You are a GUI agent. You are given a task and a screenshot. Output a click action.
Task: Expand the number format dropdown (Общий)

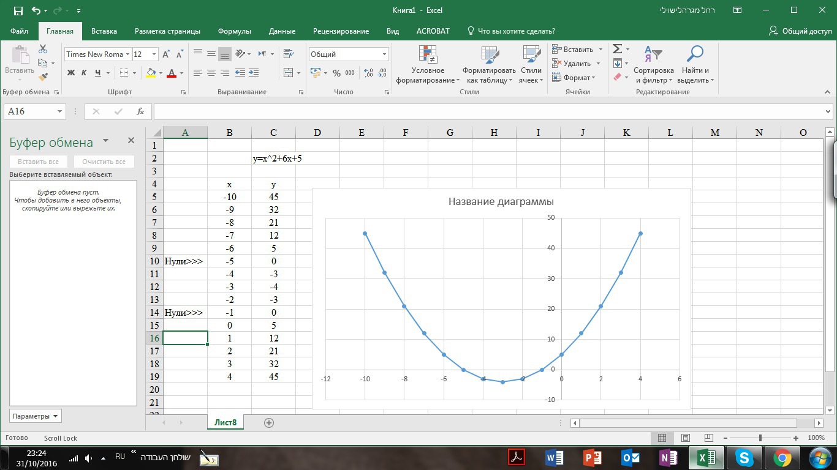pyautogui.click(x=384, y=54)
